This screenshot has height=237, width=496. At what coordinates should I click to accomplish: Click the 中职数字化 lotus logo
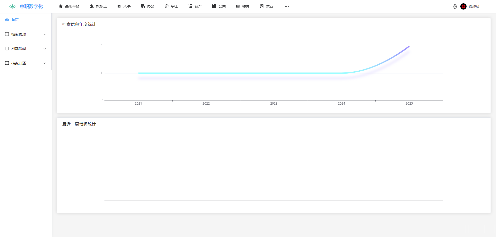[12, 6]
